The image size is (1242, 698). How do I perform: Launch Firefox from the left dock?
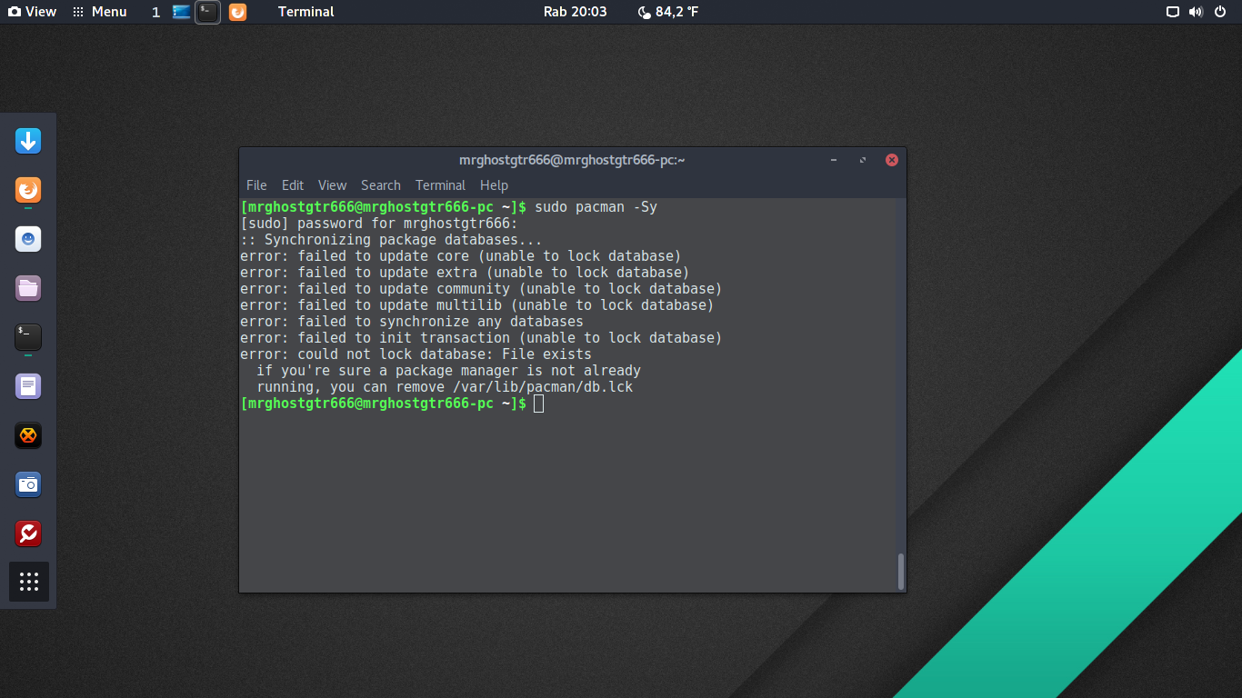pyautogui.click(x=28, y=190)
